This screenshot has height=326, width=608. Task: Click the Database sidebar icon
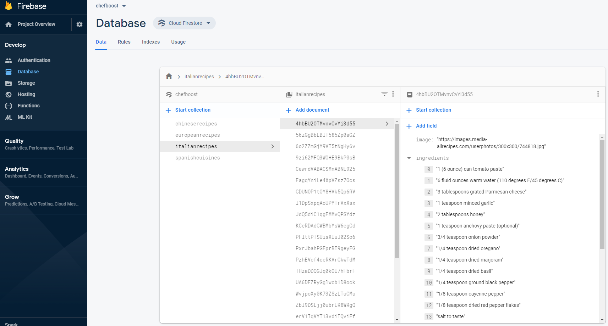point(9,72)
